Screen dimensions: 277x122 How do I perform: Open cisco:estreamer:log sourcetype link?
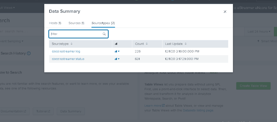point(66,51)
